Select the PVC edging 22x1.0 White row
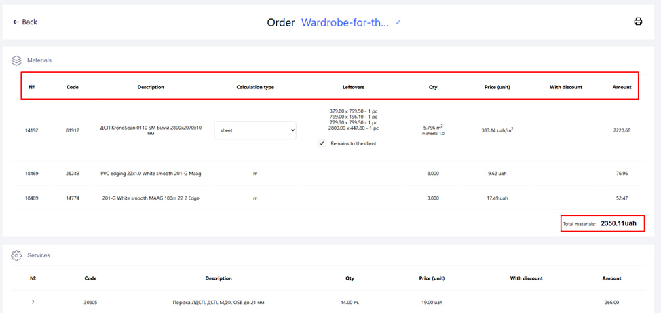The height and width of the screenshot is (313, 661). tap(151, 174)
